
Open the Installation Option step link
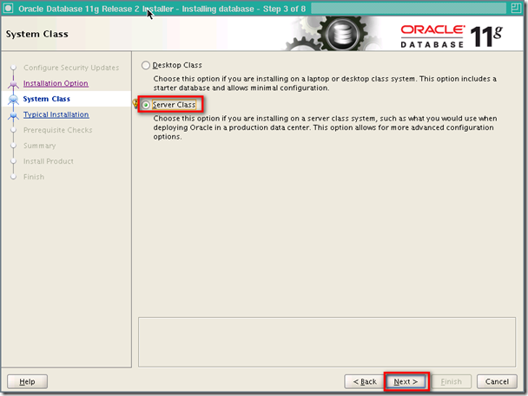pos(56,83)
